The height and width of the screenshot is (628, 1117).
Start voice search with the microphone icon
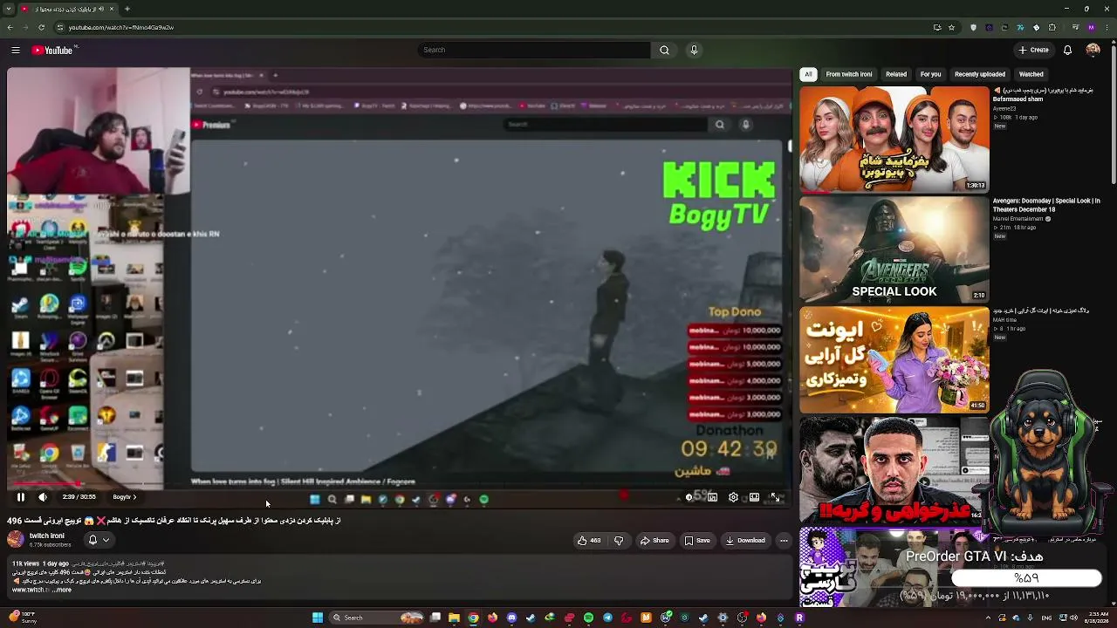tap(694, 51)
